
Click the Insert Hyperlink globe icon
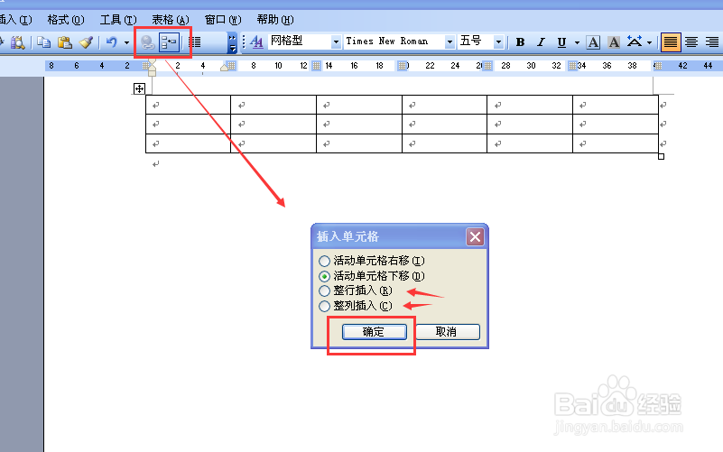(x=147, y=42)
